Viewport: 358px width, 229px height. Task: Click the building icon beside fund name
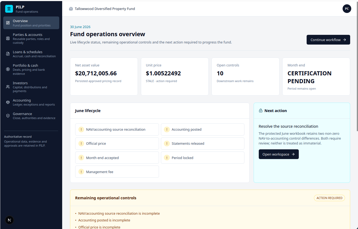71,9
